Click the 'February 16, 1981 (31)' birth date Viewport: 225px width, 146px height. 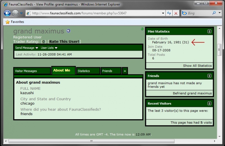(170, 42)
